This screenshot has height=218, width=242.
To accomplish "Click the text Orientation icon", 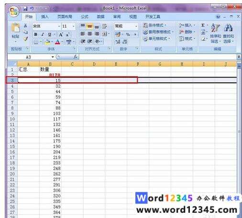I will tap(97, 42).
